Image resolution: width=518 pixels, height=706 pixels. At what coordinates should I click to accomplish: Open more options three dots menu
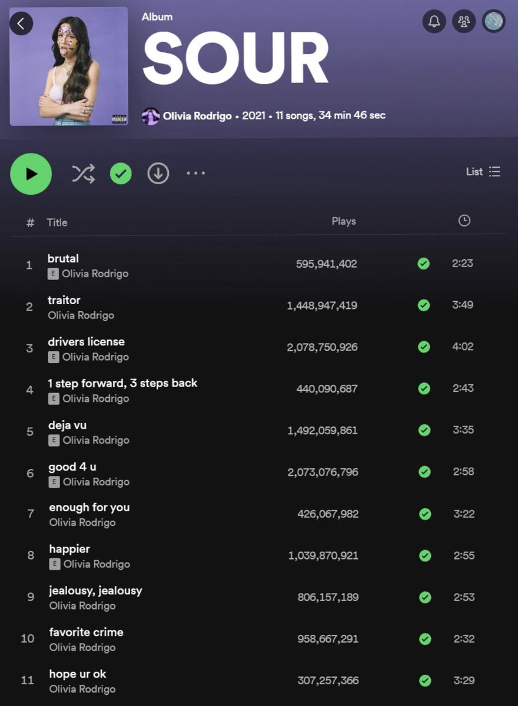click(196, 174)
